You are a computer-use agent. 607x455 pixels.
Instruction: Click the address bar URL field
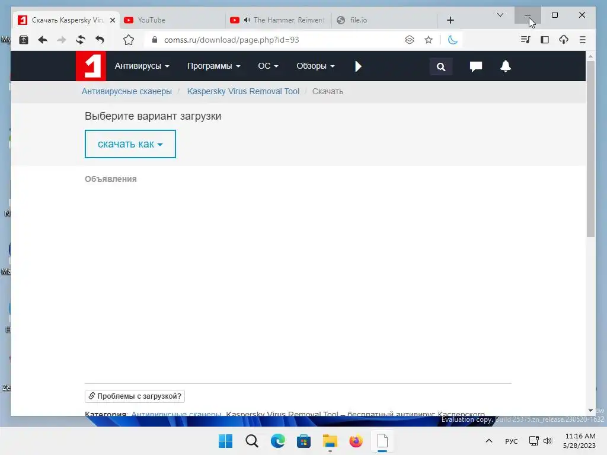[279, 40]
